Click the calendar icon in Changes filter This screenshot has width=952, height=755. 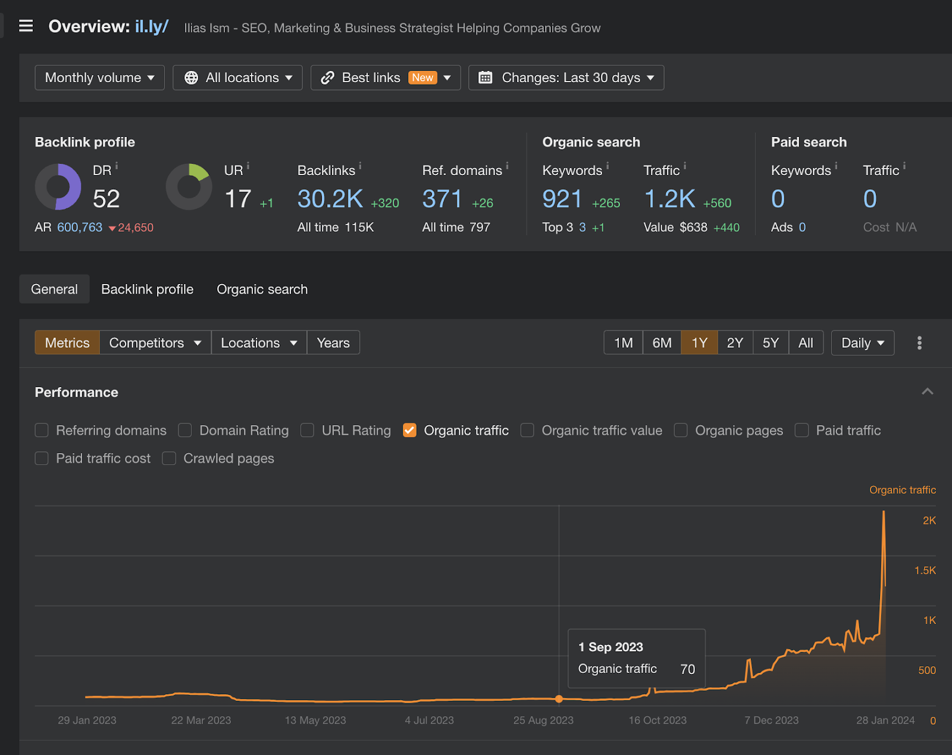click(x=486, y=78)
